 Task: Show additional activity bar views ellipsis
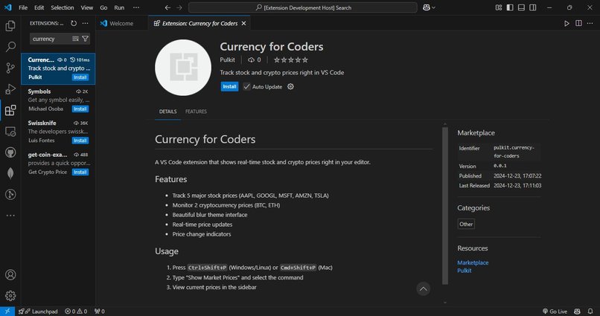[x=10, y=216]
